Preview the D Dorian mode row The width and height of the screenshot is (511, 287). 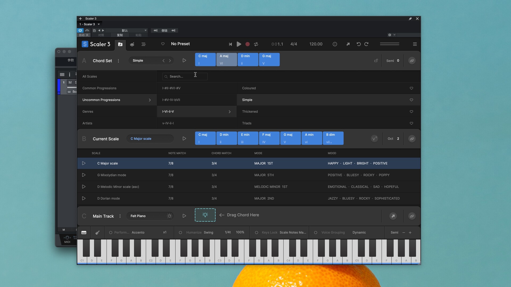click(x=84, y=199)
